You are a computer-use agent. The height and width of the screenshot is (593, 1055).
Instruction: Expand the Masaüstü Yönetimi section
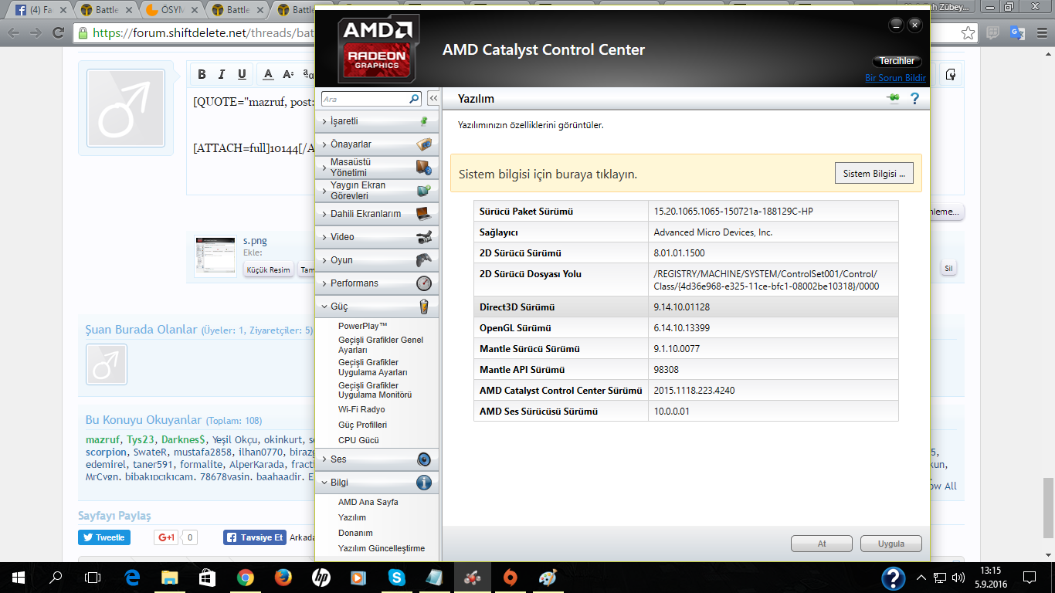[377, 168]
